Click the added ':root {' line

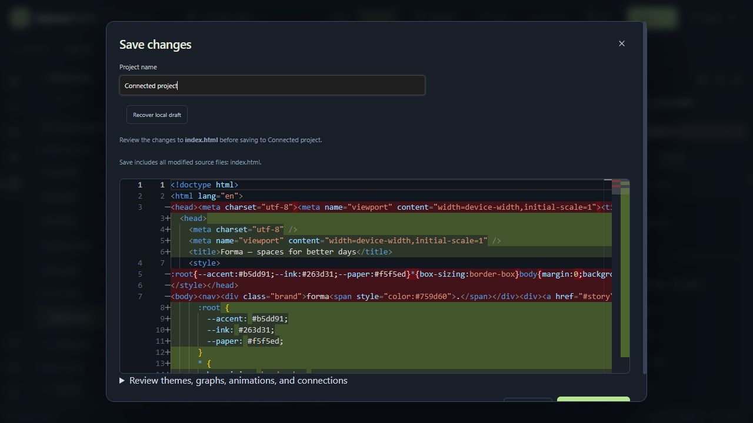click(391, 308)
